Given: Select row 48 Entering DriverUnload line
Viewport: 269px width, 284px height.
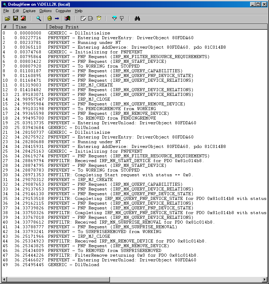Looking at the screenshot, I should coord(134,260).
